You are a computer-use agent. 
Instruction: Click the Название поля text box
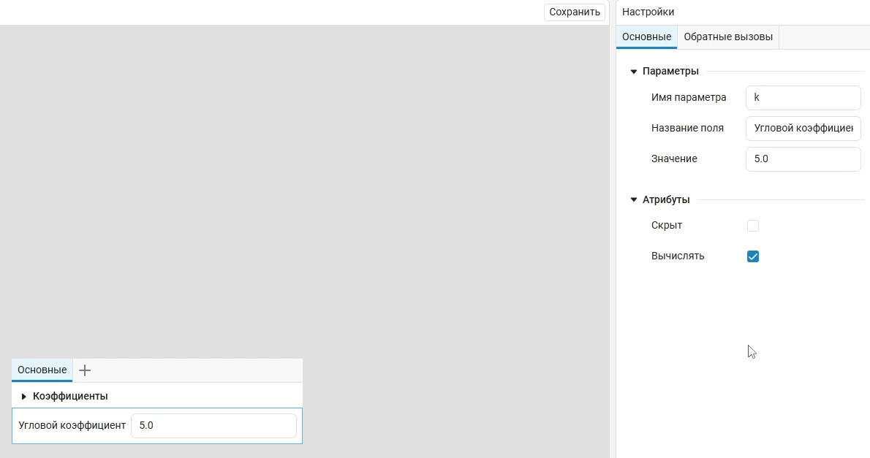tap(803, 128)
